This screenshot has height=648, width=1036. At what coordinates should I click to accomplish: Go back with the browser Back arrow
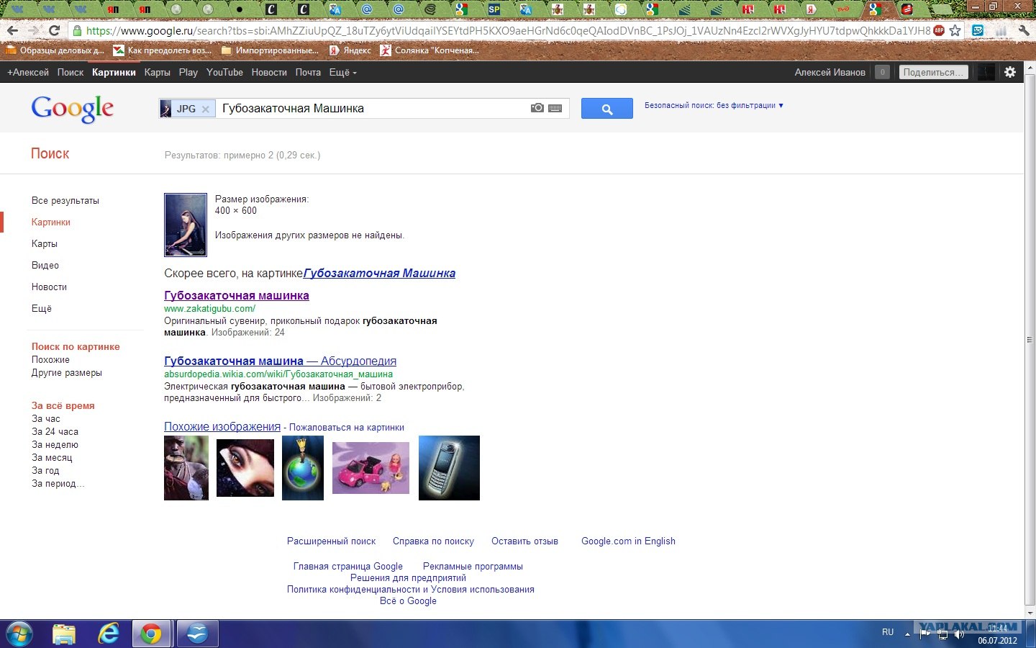coord(12,31)
